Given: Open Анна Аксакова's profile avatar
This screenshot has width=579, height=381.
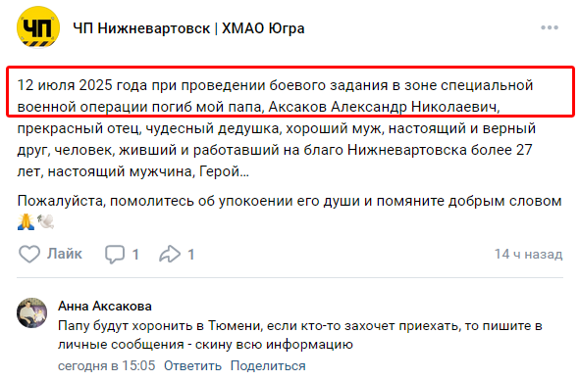Looking at the screenshot, I should tap(31, 312).
